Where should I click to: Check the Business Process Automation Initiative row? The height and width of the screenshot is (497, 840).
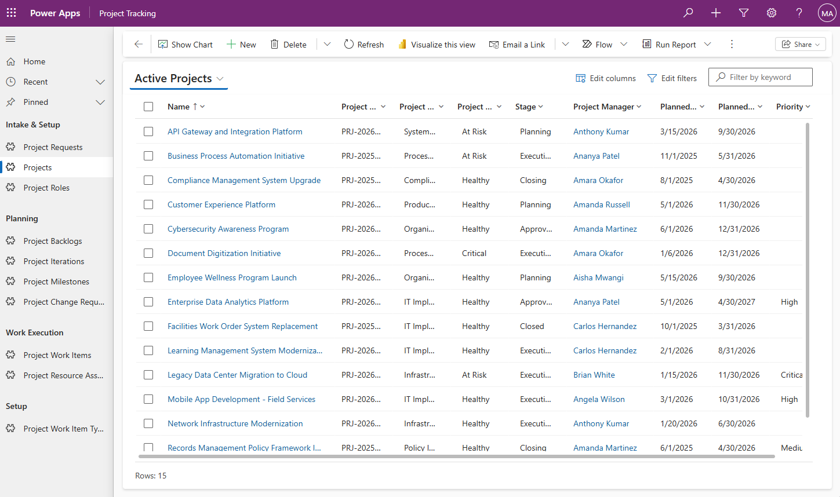148,156
